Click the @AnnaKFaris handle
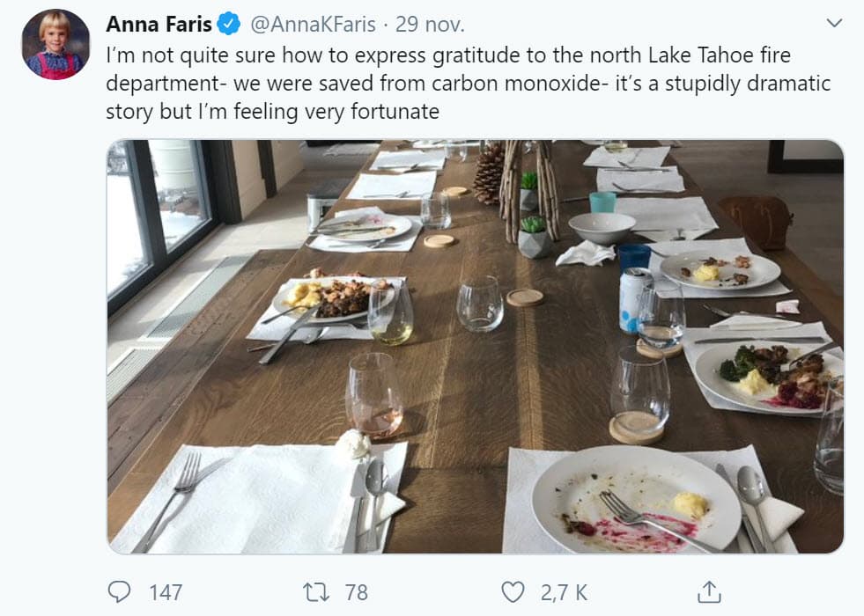The width and height of the screenshot is (864, 616). [315, 24]
